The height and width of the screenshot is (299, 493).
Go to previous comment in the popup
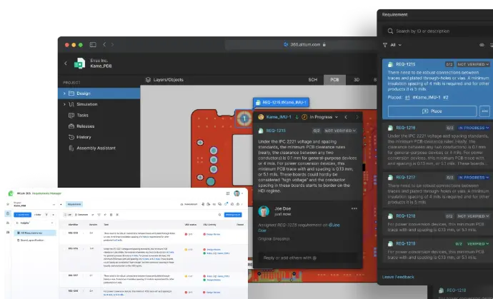click(x=346, y=117)
